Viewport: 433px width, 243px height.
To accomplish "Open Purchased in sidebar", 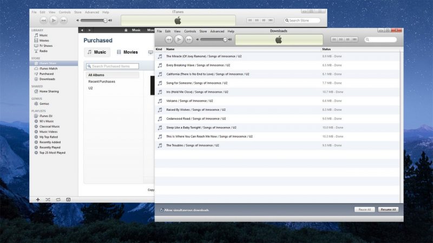I will tap(47, 74).
